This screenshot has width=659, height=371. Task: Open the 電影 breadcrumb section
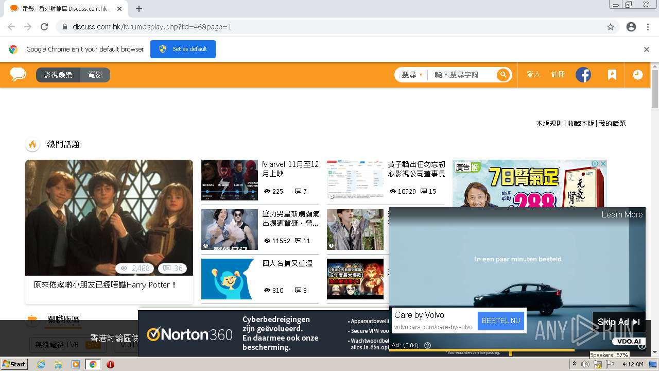[95, 75]
